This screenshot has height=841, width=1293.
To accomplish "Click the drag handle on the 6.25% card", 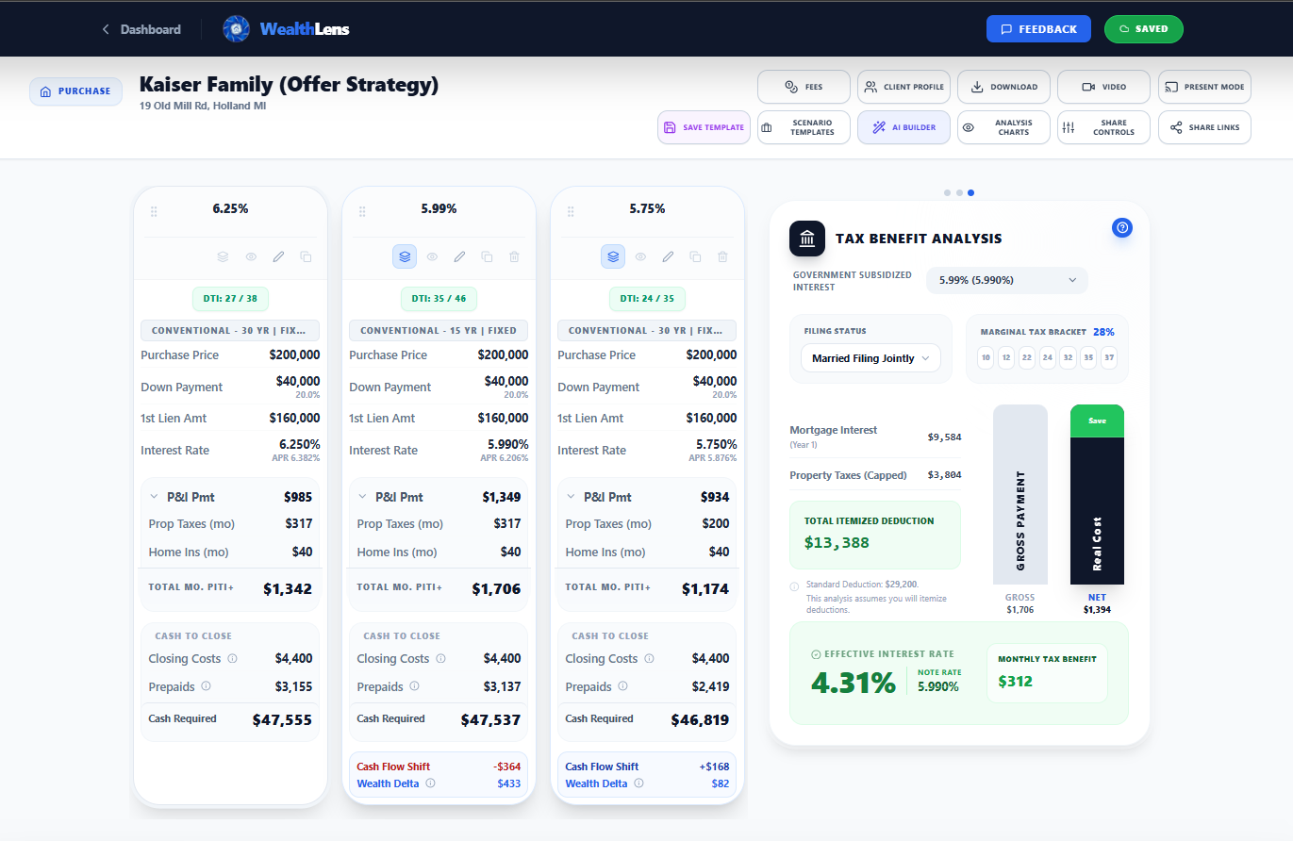I will [154, 212].
